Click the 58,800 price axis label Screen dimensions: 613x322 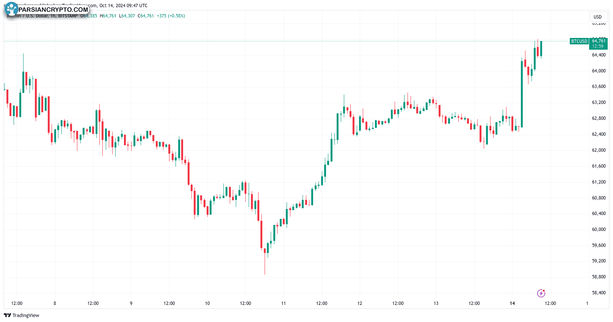coord(599,277)
